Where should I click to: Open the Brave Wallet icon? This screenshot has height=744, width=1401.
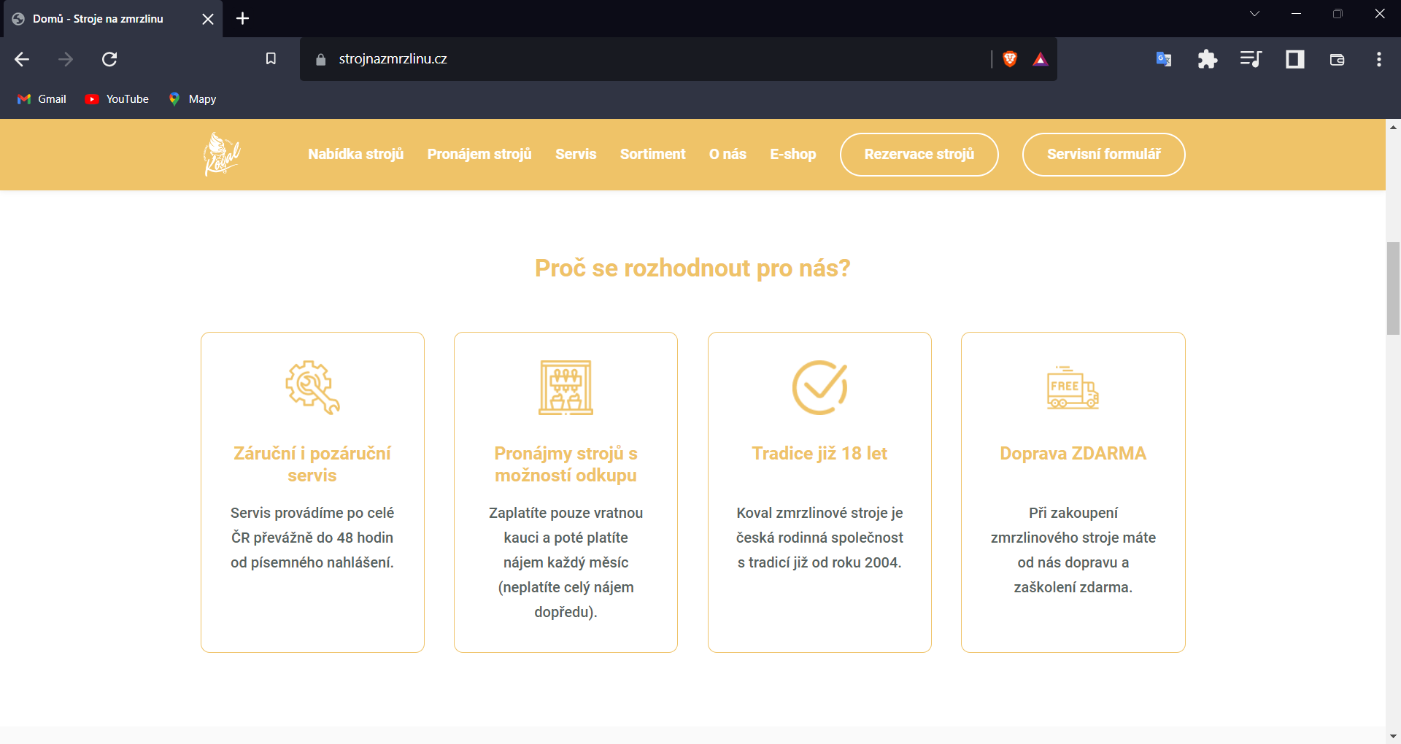(1338, 59)
